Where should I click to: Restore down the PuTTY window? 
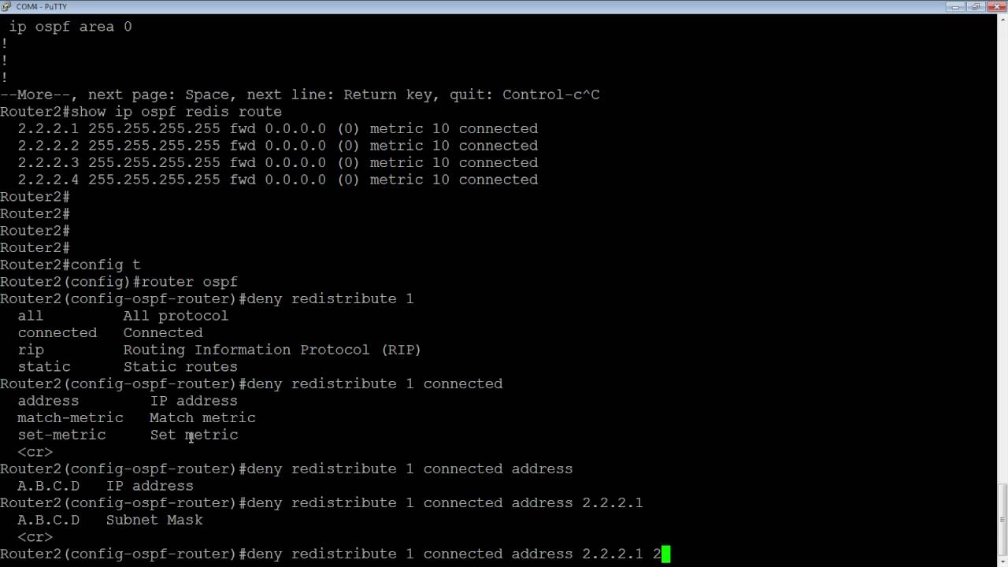click(975, 6)
